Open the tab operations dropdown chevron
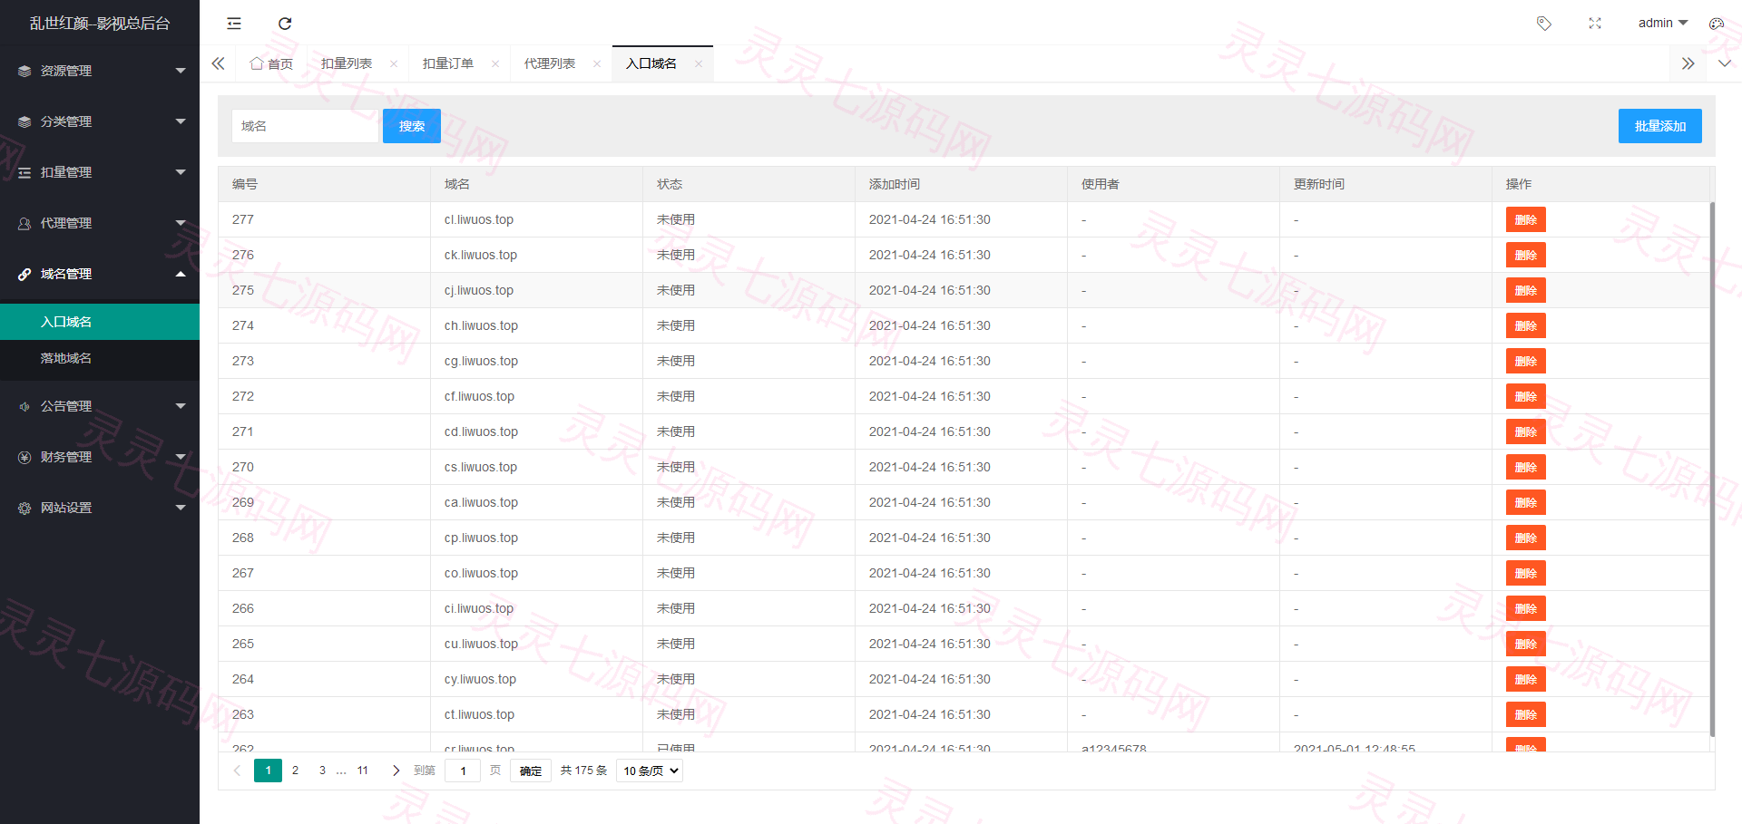This screenshot has width=1742, height=824. pyautogui.click(x=1725, y=63)
